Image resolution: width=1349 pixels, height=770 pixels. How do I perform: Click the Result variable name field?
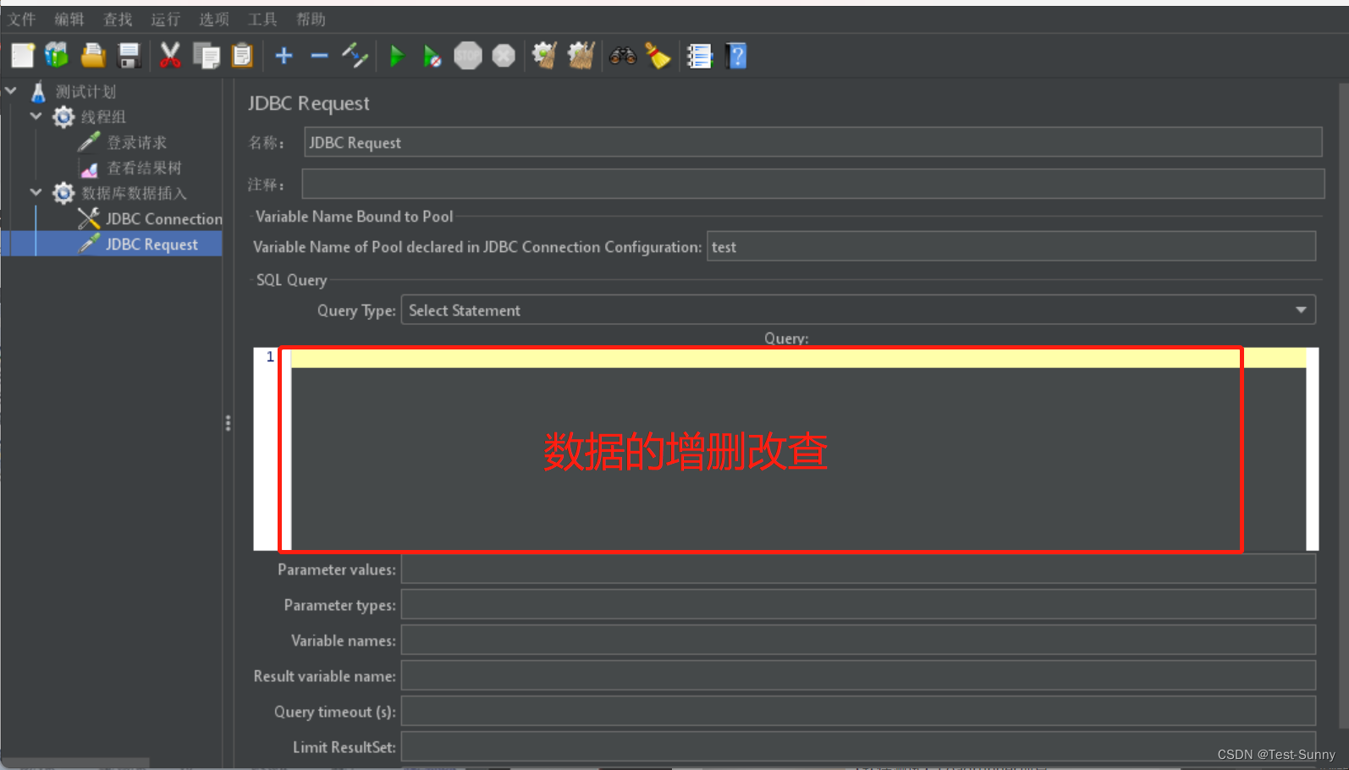pos(858,675)
